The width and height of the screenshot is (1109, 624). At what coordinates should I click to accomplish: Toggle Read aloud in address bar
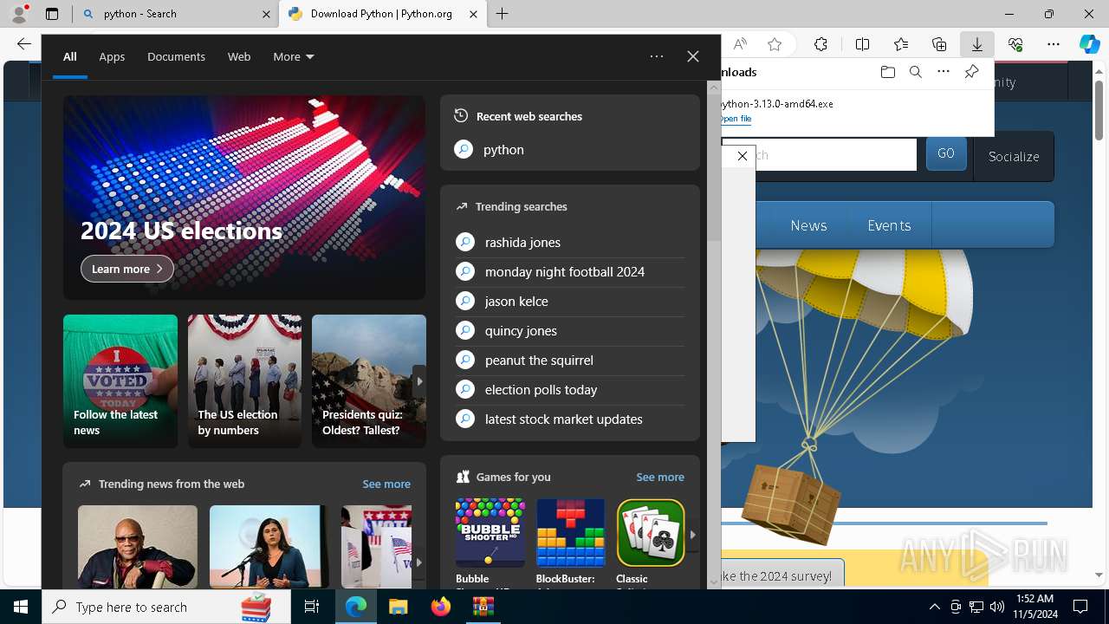[x=740, y=44]
